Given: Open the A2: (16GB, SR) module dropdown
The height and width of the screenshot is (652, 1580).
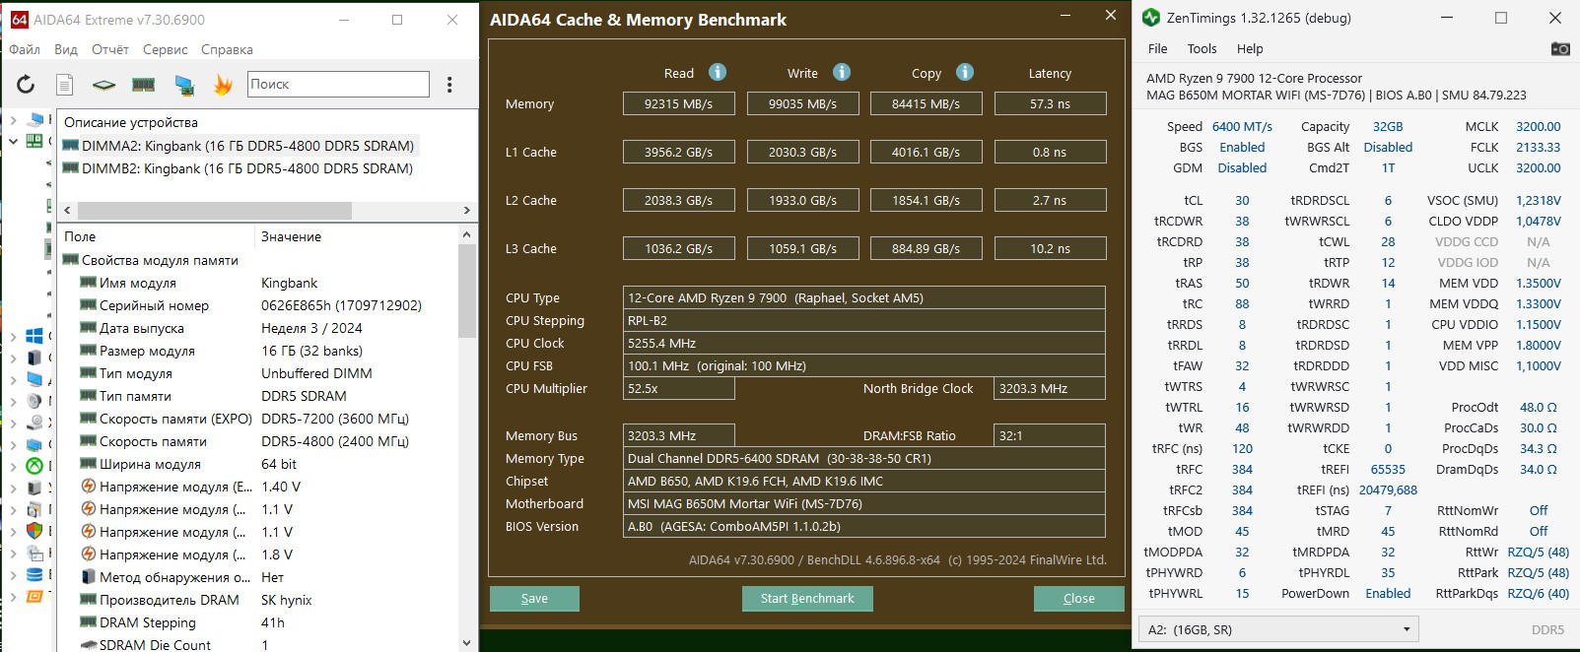Looking at the screenshot, I should point(1278,629).
